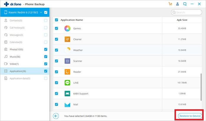Check the Application data checkbox
The width and height of the screenshot is (206, 121).
[x=46, y=78]
